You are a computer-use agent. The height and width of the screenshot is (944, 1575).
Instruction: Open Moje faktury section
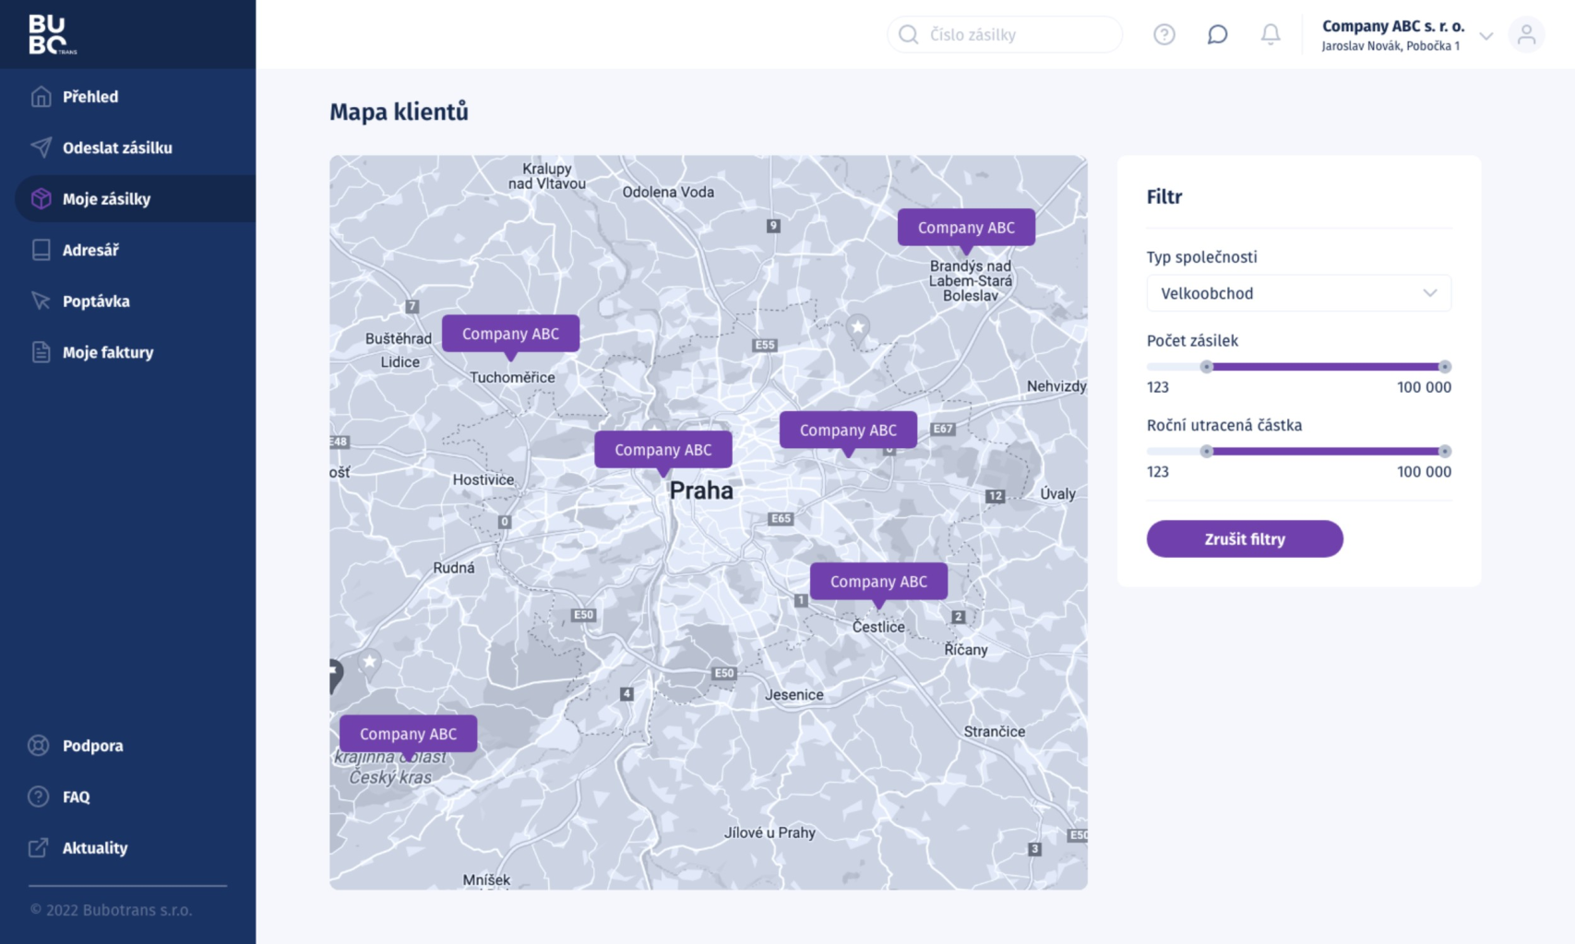tap(108, 352)
